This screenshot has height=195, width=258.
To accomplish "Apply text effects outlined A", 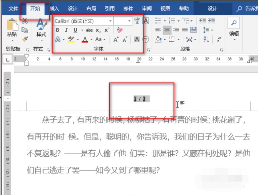I will click(x=57, y=39).
